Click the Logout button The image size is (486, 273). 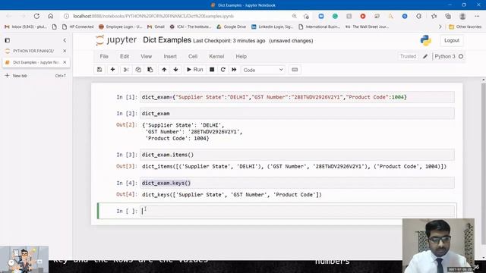coord(452,40)
